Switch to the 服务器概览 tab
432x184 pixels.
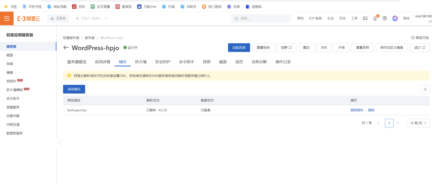(x=77, y=62)
